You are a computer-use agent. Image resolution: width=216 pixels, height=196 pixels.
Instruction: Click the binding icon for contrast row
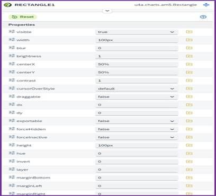coord(189,81)
